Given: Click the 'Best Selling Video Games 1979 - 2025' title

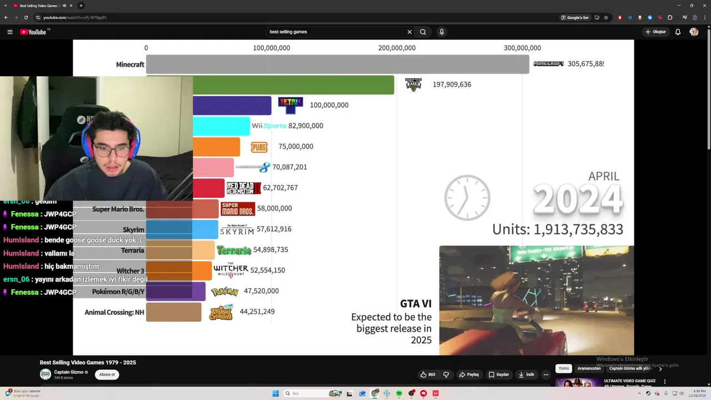Looking at the screenshot, I should [x=88, y=362].
